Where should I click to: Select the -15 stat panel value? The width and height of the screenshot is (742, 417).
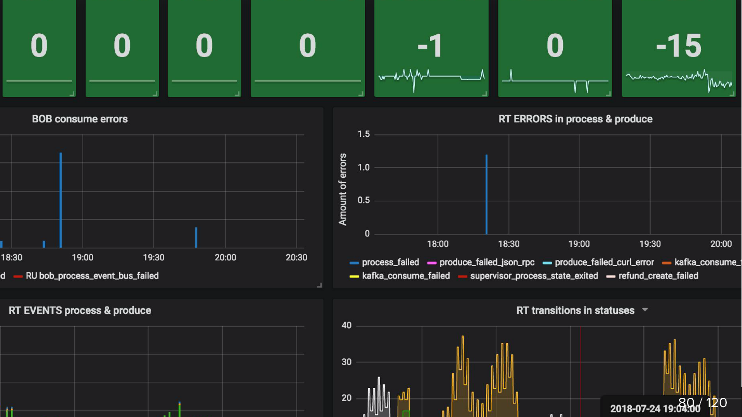679,46
